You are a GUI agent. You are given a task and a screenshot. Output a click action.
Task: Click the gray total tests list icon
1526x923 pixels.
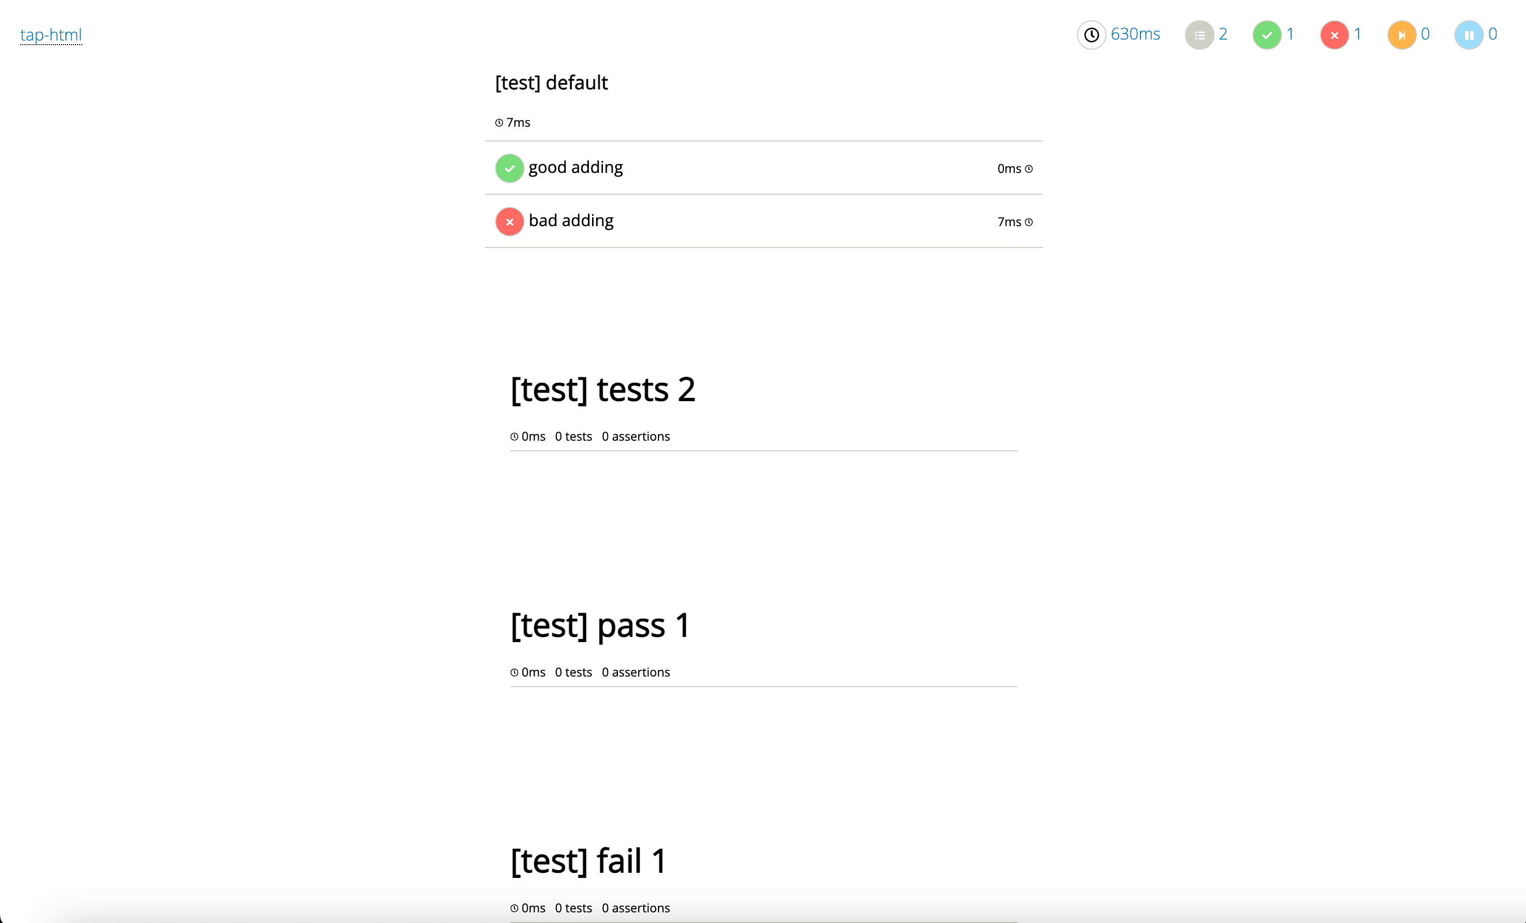click(x=1199, y=34)
